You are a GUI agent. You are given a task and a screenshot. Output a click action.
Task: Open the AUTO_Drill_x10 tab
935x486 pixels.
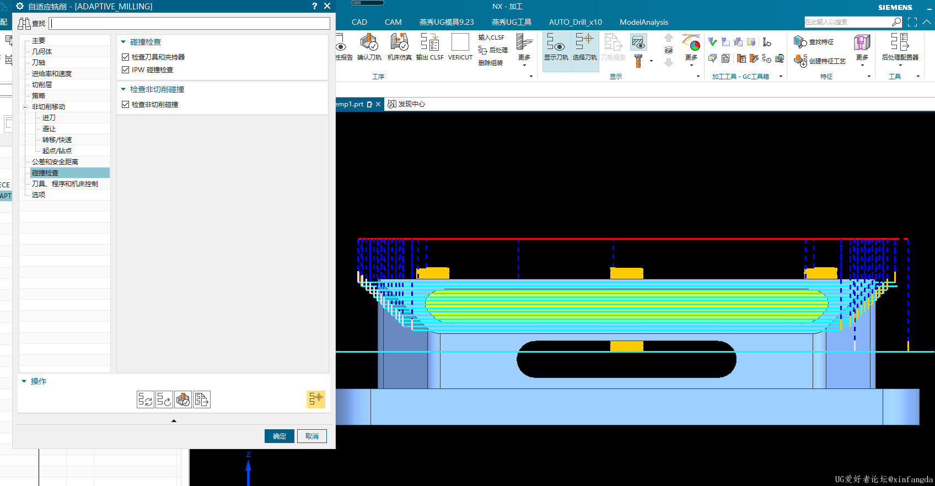coord(576,22)
